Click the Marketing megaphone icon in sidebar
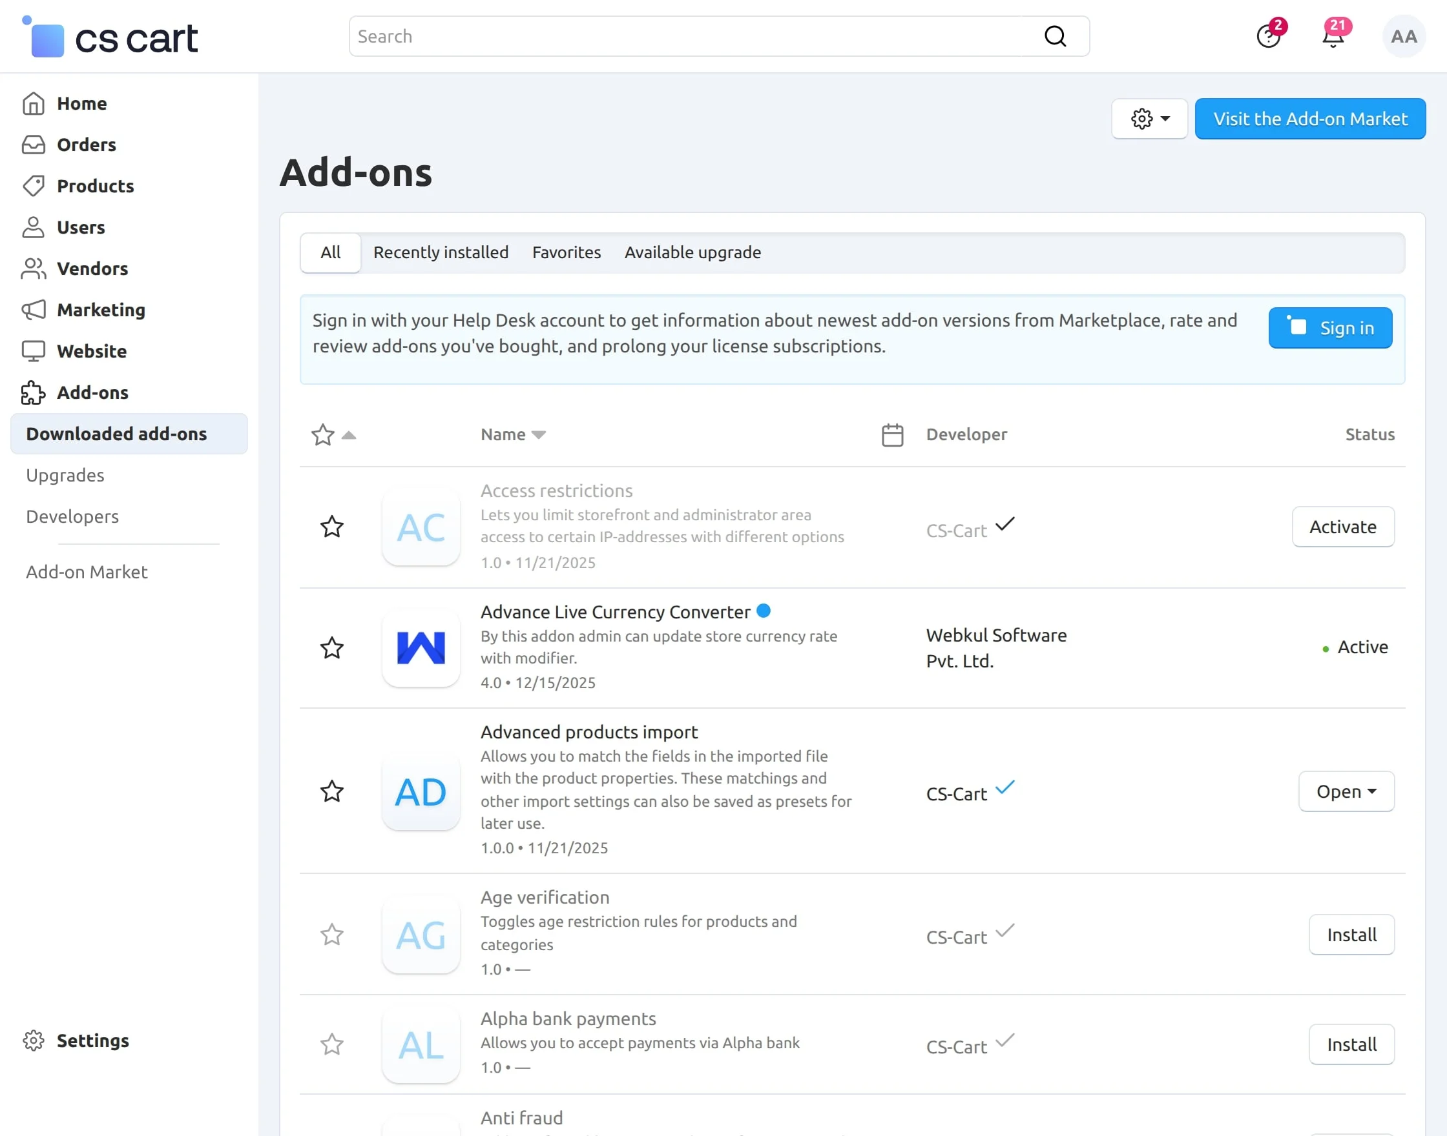The image size is (1447, 1136). [34, 310]
